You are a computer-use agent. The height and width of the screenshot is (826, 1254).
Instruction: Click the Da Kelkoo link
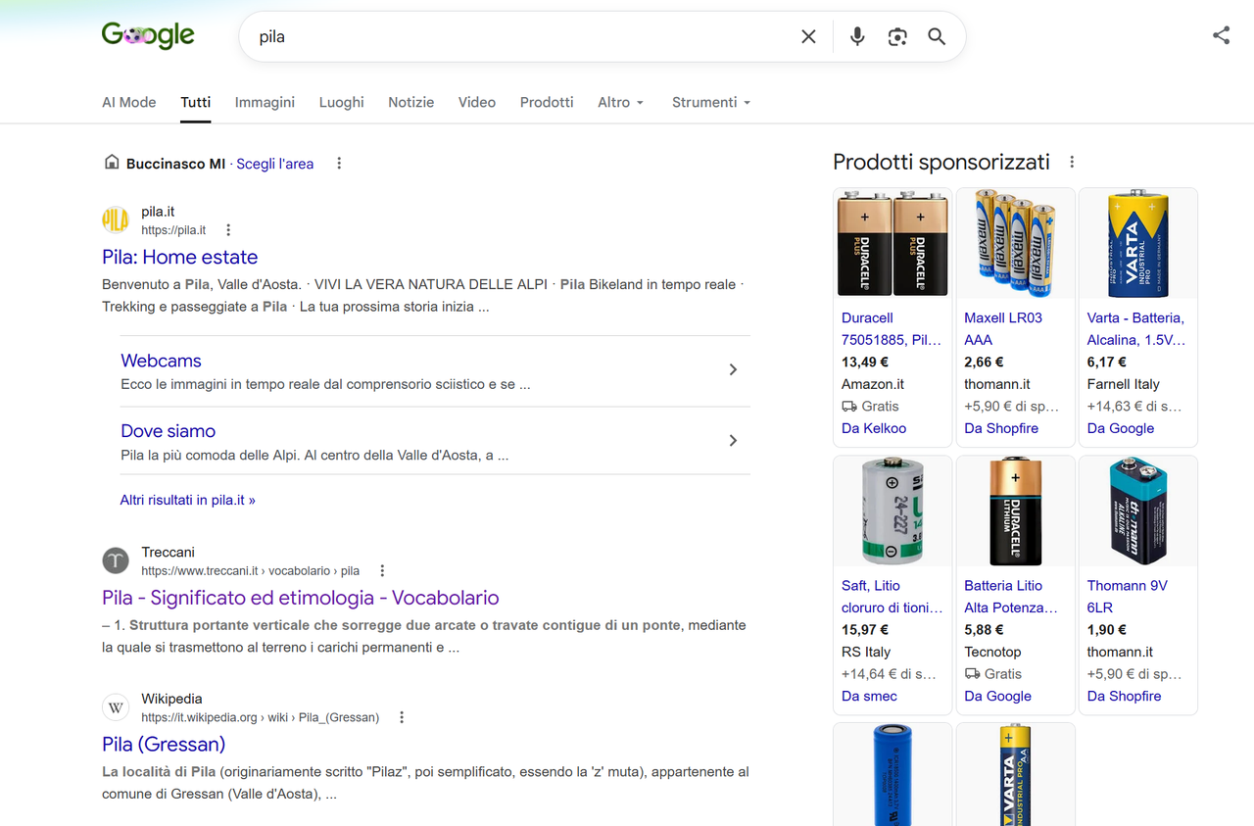(874, 428)
